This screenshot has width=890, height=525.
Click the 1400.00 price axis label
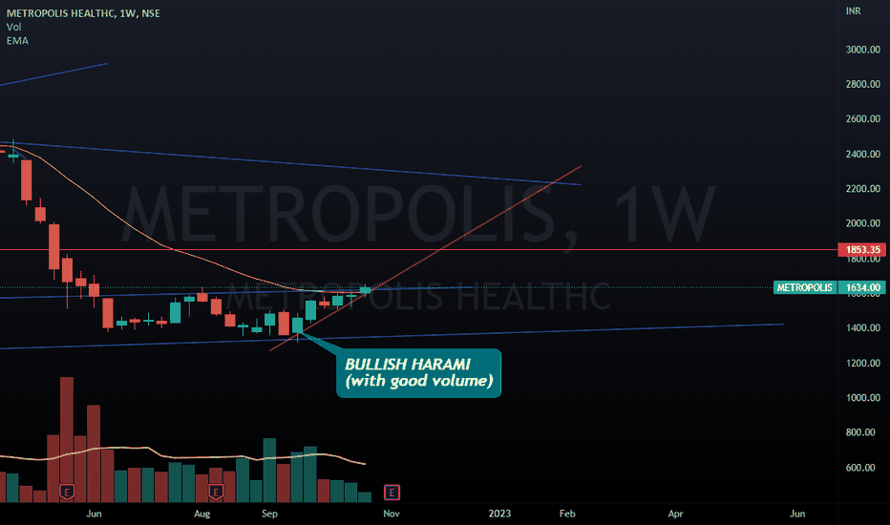(862, 327)
